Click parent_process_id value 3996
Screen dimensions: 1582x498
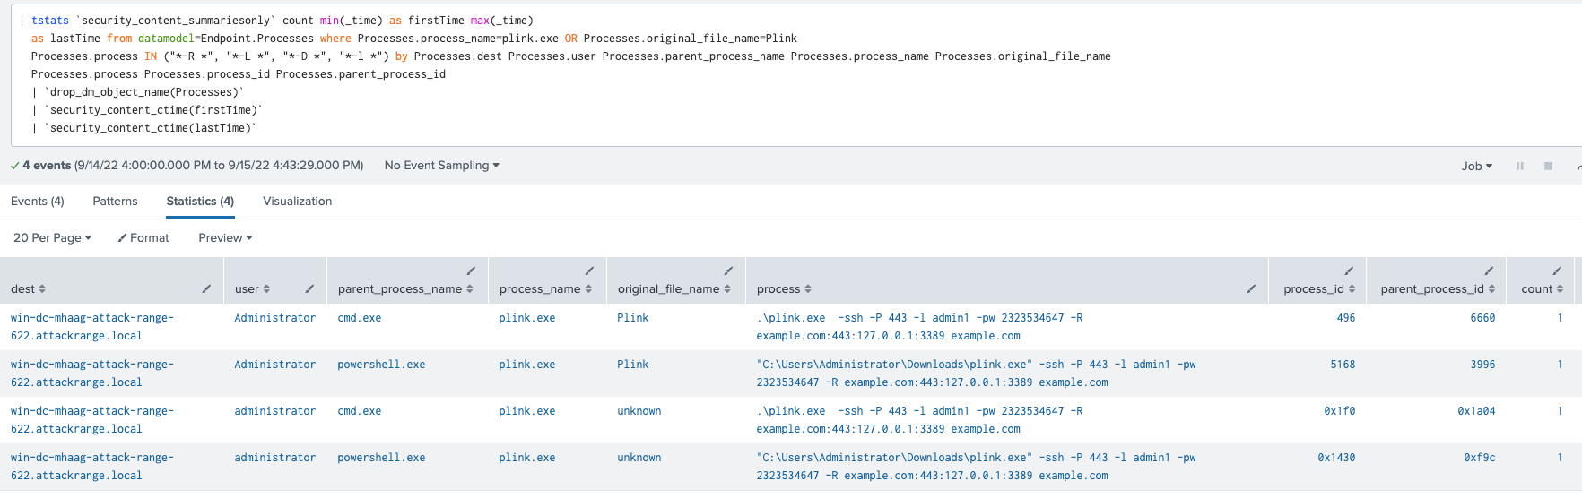pos(1482,365)
